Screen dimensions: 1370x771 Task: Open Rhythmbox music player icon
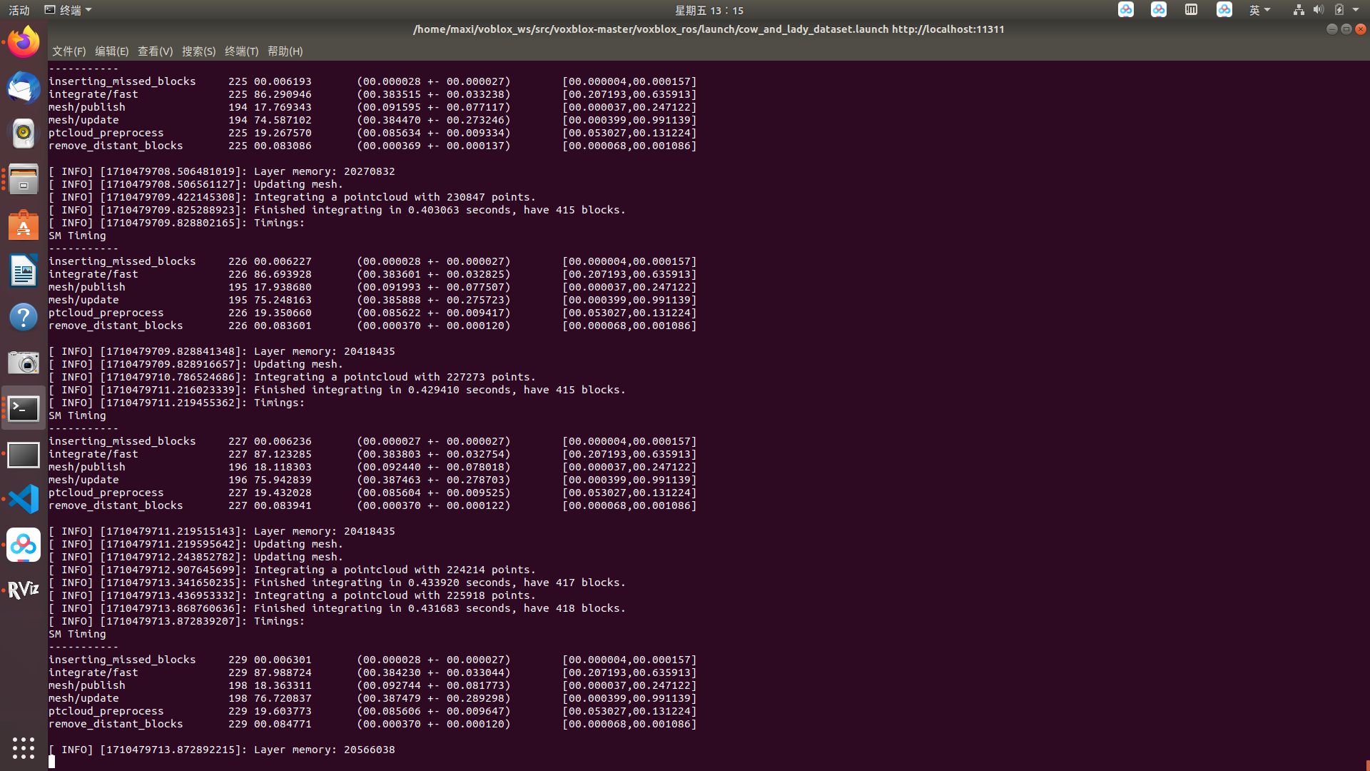coord(24,133)
